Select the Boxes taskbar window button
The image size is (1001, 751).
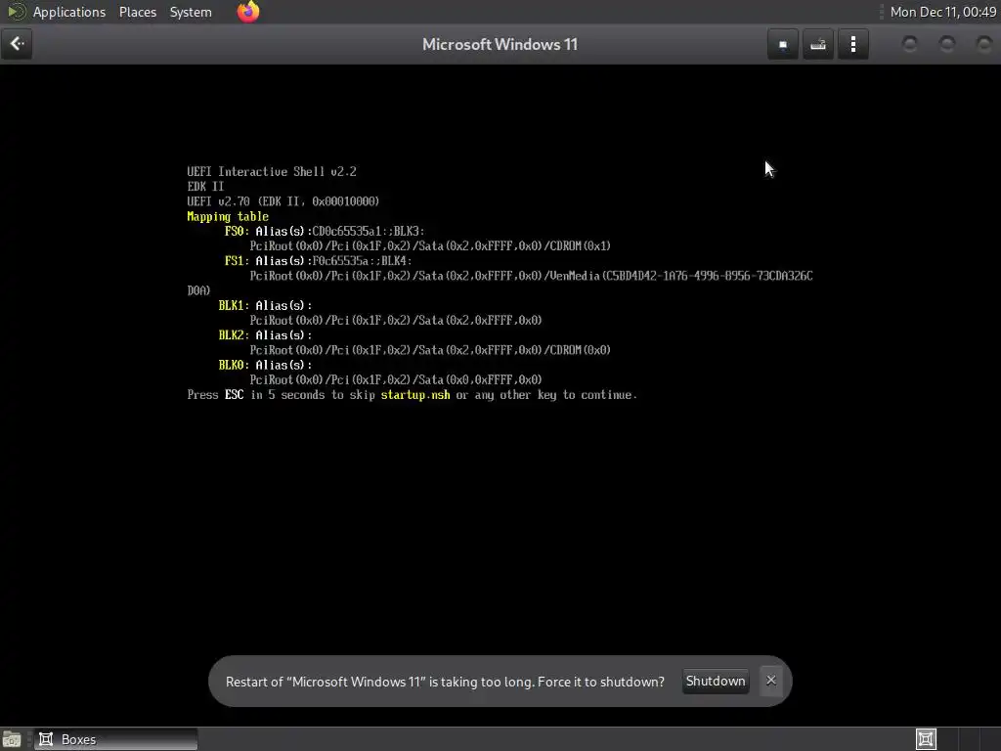click(x=116, y=739)
